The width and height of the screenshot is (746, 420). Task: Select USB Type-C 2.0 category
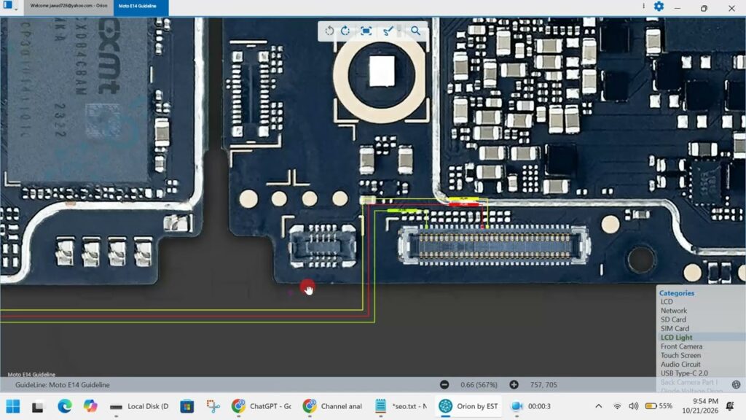[x=684, y=373]
